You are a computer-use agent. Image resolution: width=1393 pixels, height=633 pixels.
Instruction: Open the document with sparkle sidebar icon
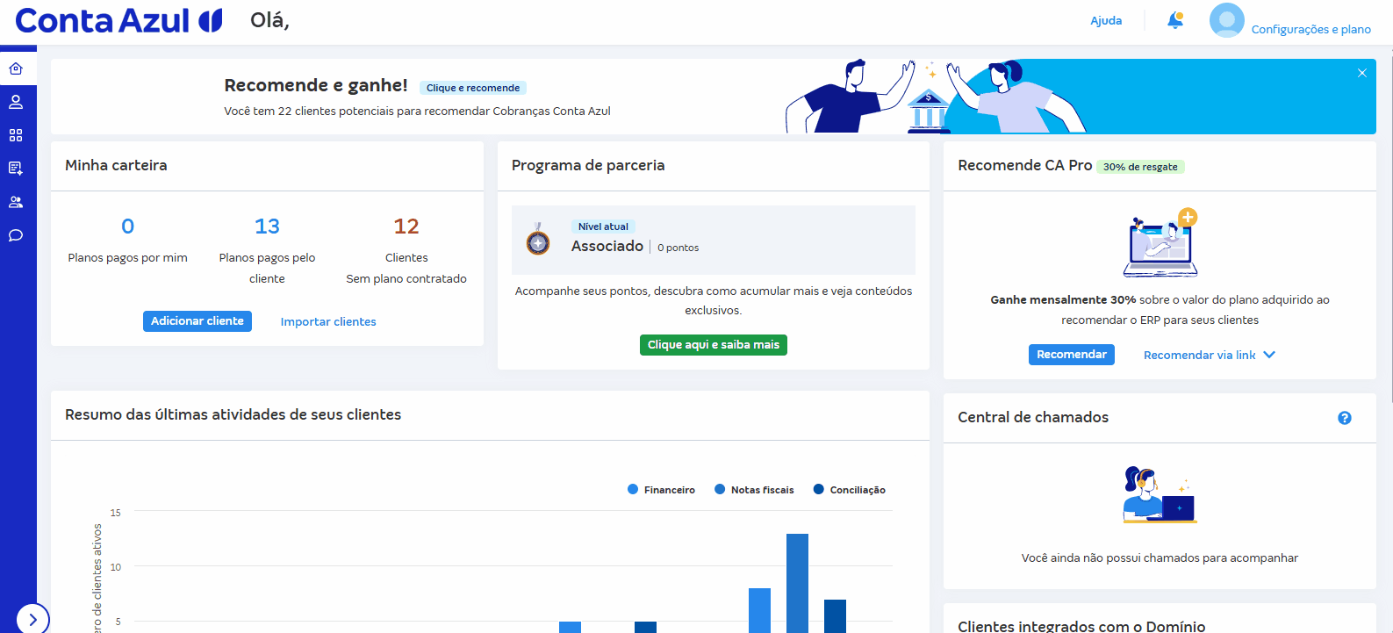16,169
